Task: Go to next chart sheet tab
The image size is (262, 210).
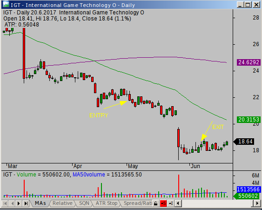Action: pos(19,203)
